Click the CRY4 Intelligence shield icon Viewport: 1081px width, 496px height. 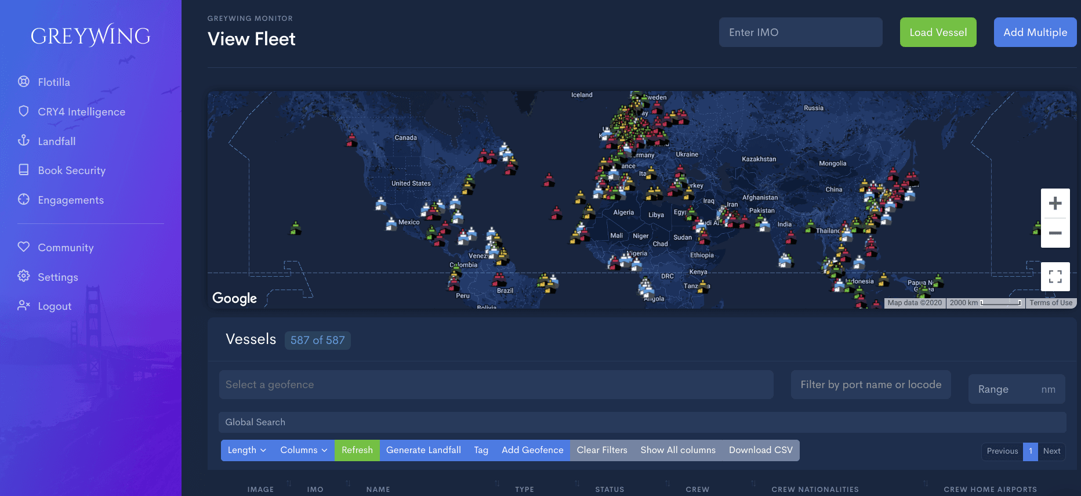pos(24,111)
